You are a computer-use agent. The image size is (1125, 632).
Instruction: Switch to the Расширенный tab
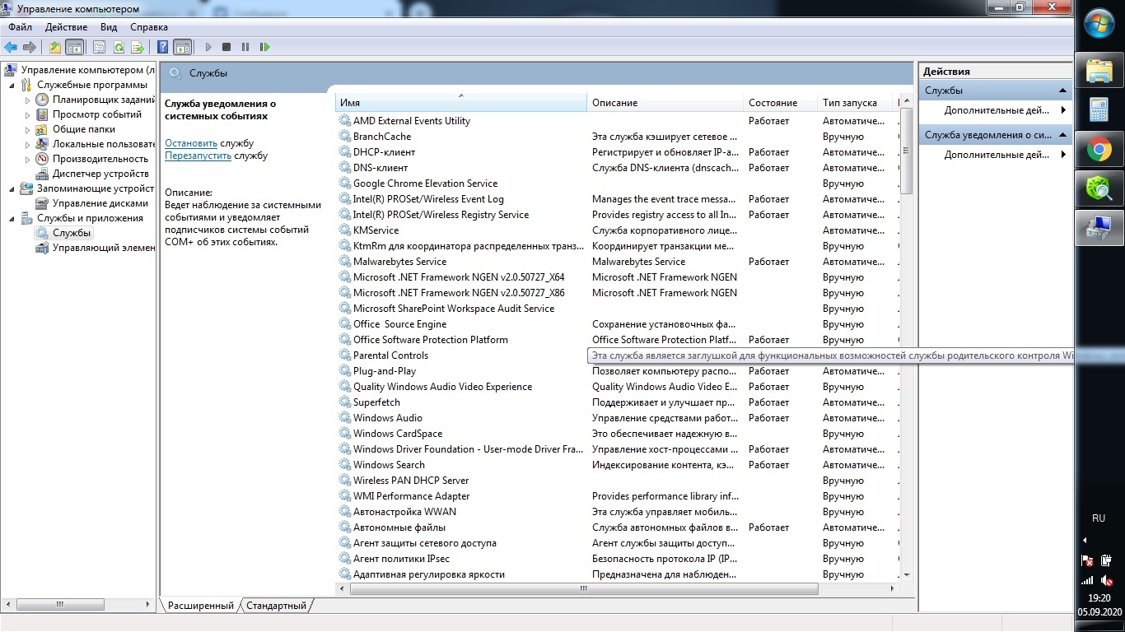point(200,606)
